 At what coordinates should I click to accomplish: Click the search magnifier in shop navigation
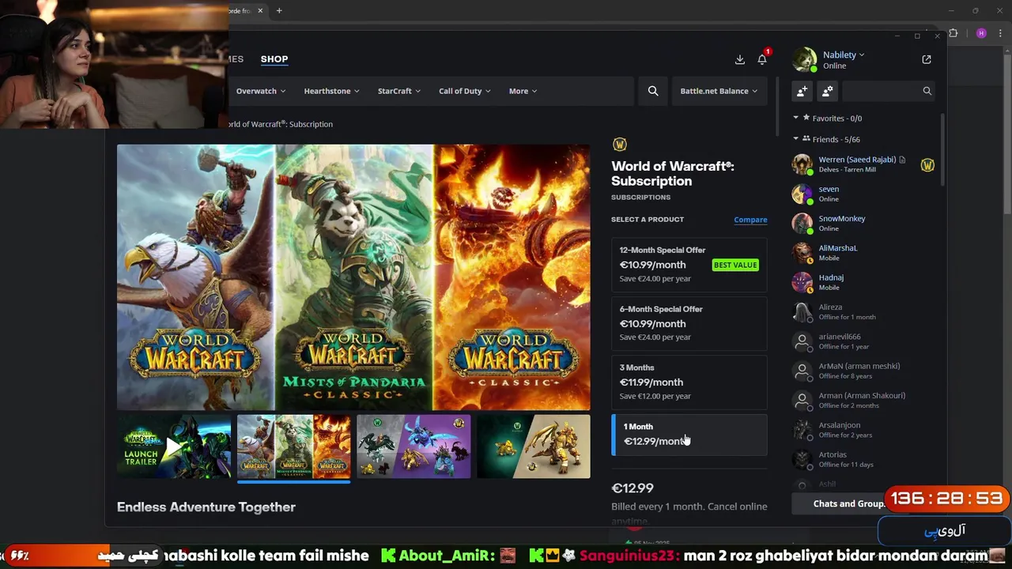653,91
